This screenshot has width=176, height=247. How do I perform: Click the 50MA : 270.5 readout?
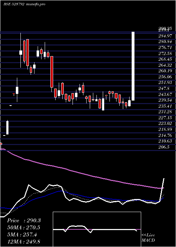(24, 228)
